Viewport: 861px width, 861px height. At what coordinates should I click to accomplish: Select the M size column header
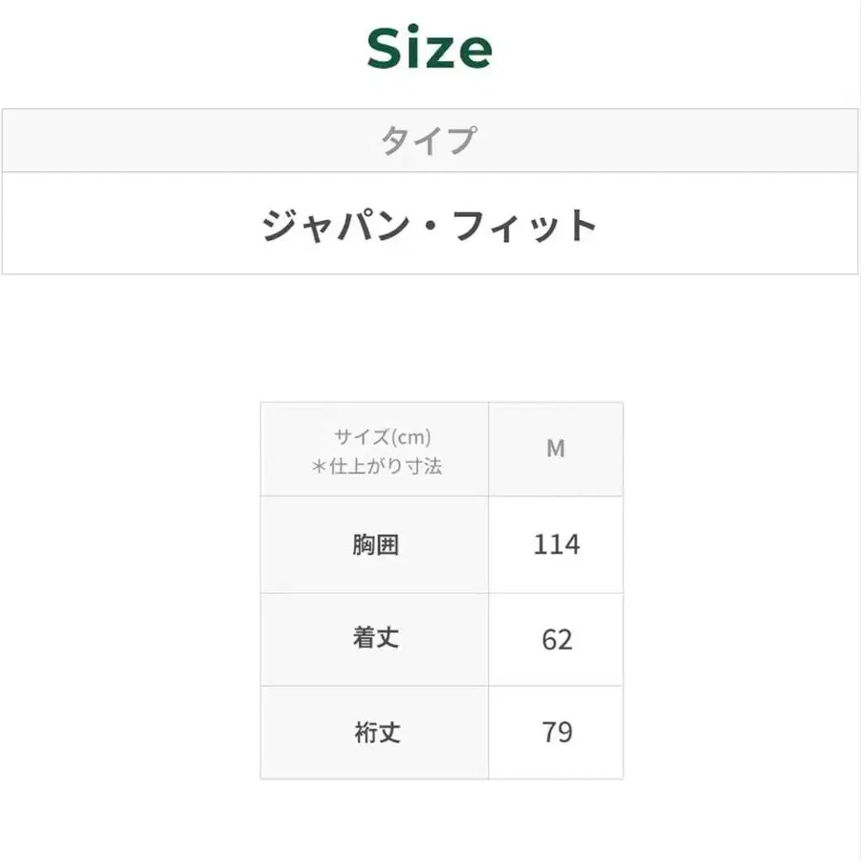556,449
